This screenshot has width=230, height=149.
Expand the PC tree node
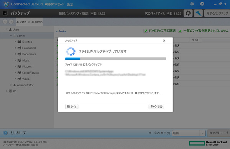(7, 91)
